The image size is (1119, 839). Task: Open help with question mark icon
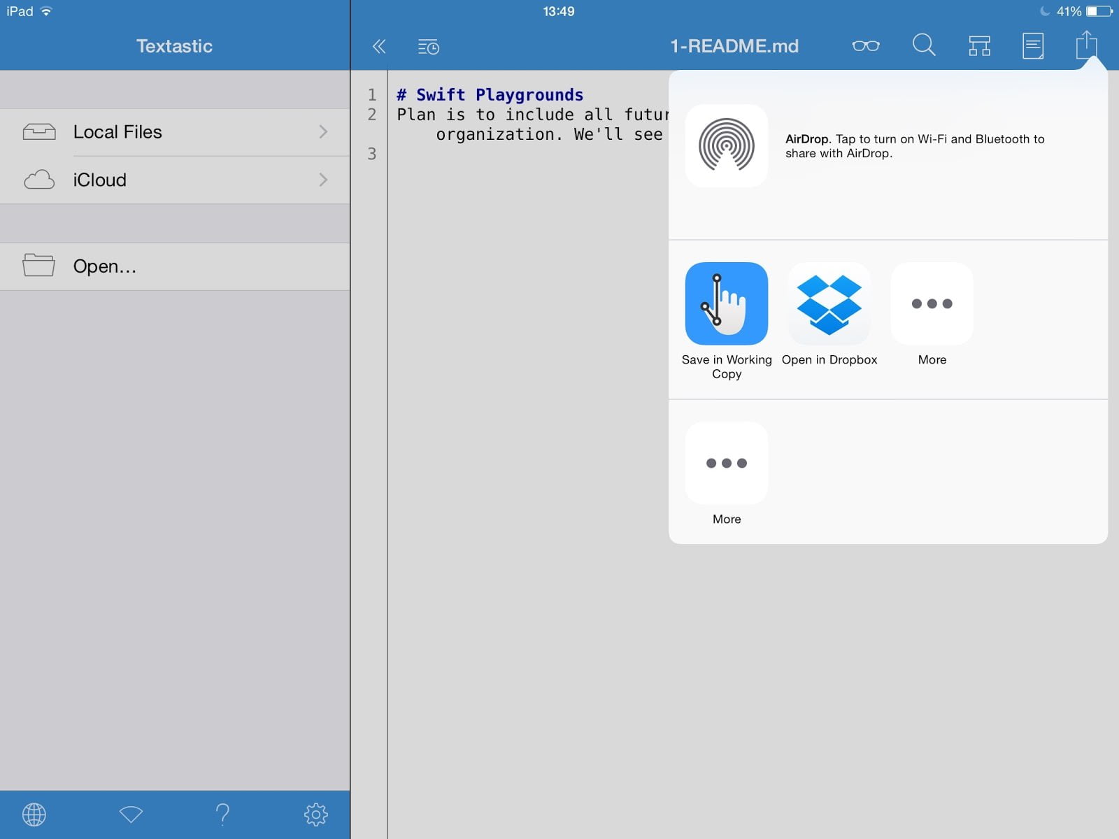(222, 814)
